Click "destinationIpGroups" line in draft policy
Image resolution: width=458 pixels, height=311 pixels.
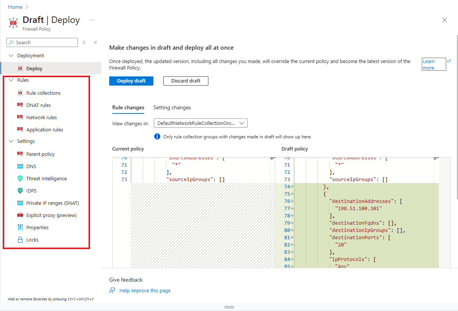click(x=367, y=230)
